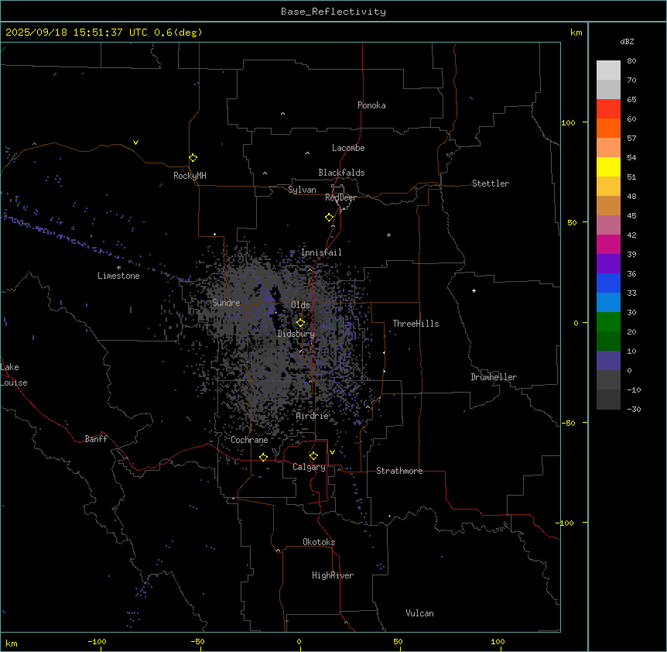Click the Strathmore city label

tap(399, 471)
